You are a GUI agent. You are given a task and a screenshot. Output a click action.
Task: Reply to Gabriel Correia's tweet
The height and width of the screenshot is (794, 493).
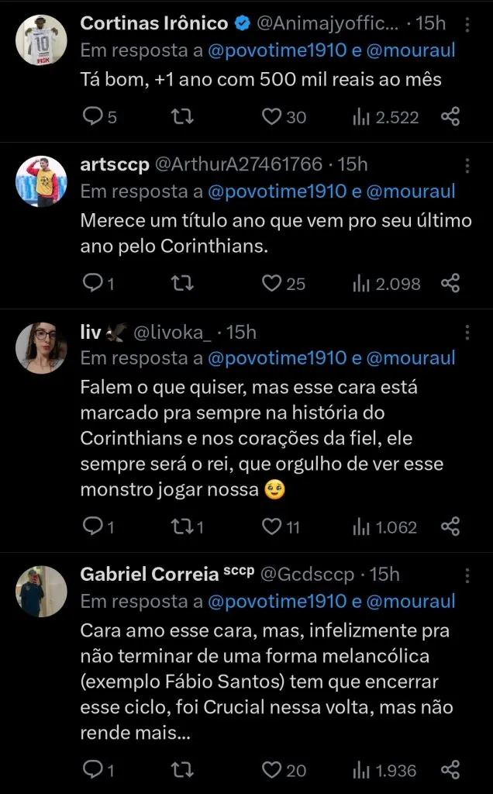(x=92, y=770)
